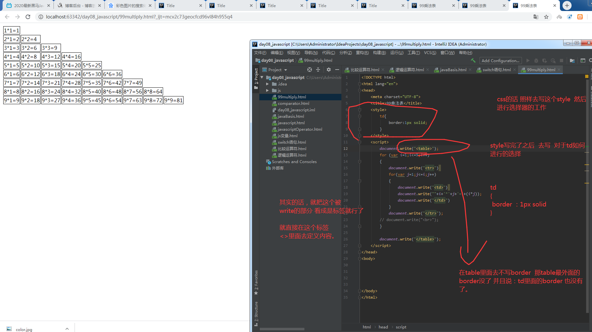Click the Collapse All icon in Project panel

(x=318, y=70)
